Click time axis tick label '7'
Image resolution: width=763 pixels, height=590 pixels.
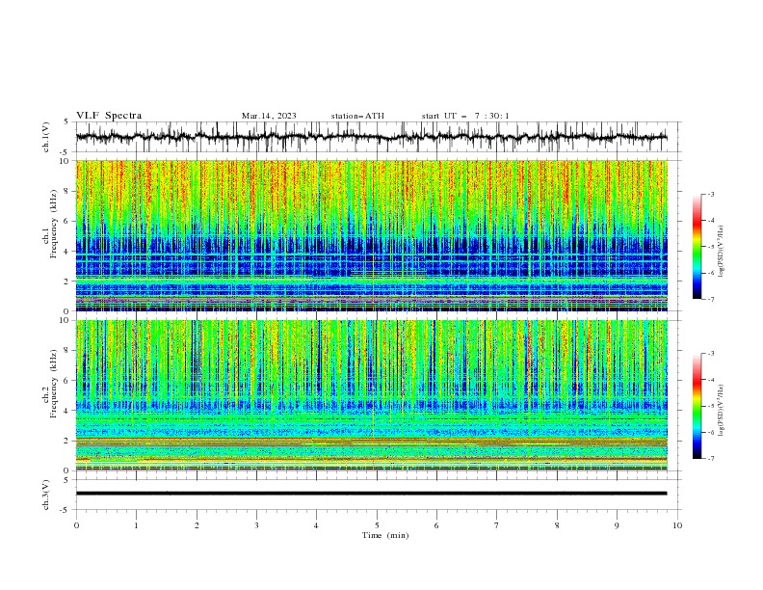497,525
